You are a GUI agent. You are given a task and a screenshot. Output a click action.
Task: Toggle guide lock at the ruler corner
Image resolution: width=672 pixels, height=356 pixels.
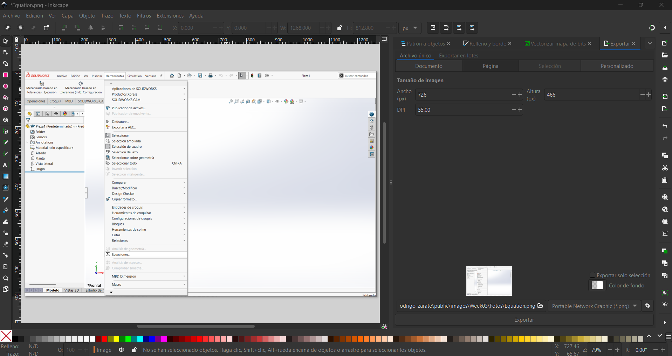pos(16,40)
